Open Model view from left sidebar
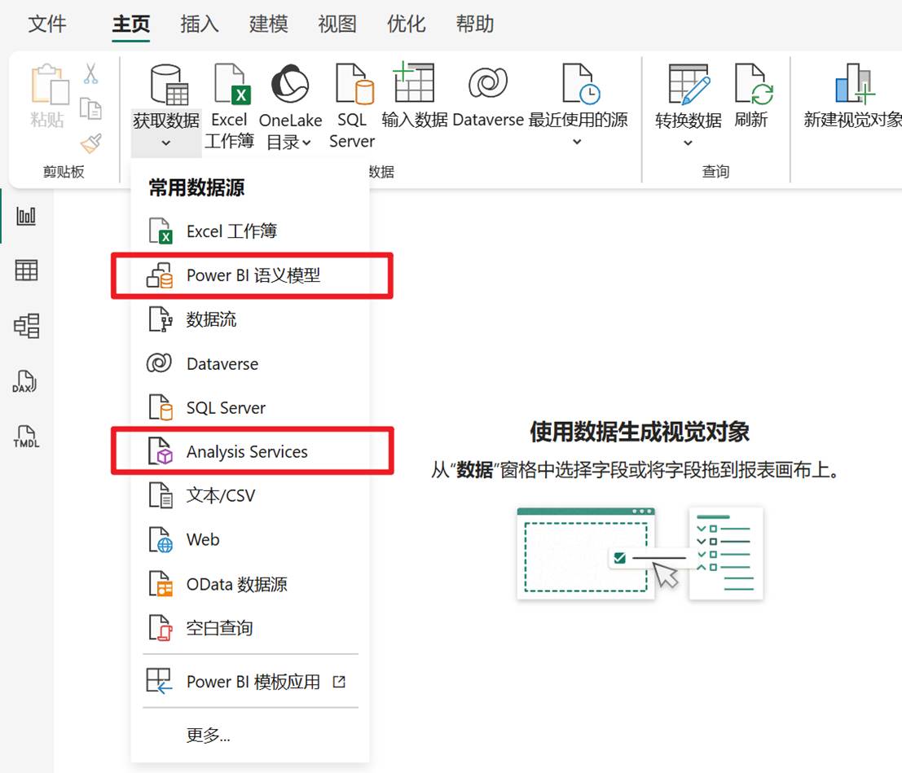 tap(26, 326)
